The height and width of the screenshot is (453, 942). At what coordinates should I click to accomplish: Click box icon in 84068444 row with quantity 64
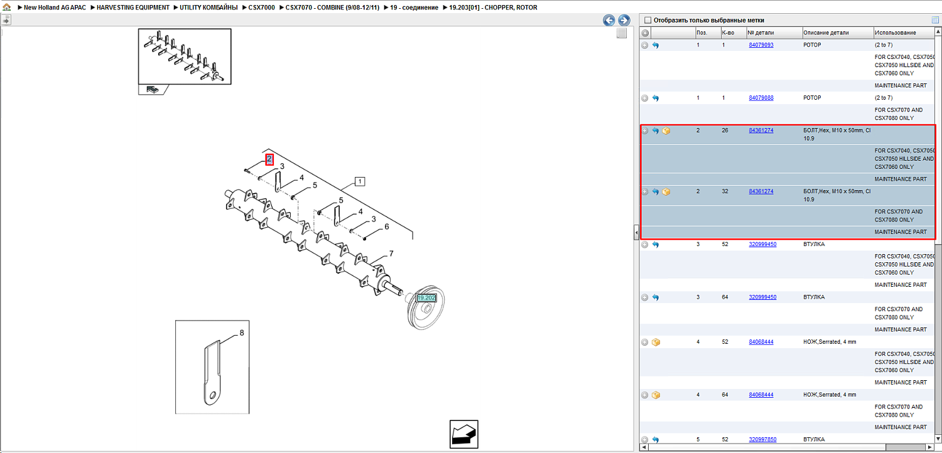click(656, 395)
